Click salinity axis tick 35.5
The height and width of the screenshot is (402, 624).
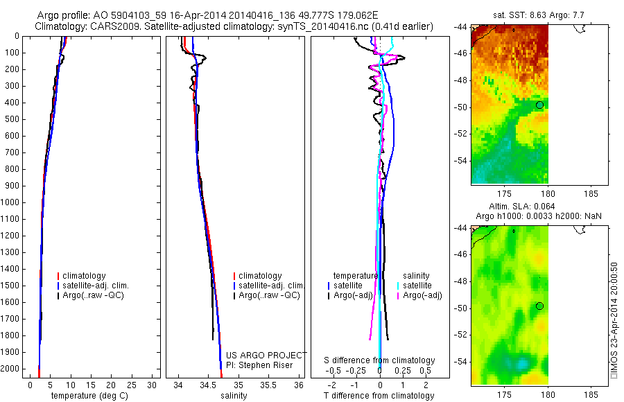[268, 385]
